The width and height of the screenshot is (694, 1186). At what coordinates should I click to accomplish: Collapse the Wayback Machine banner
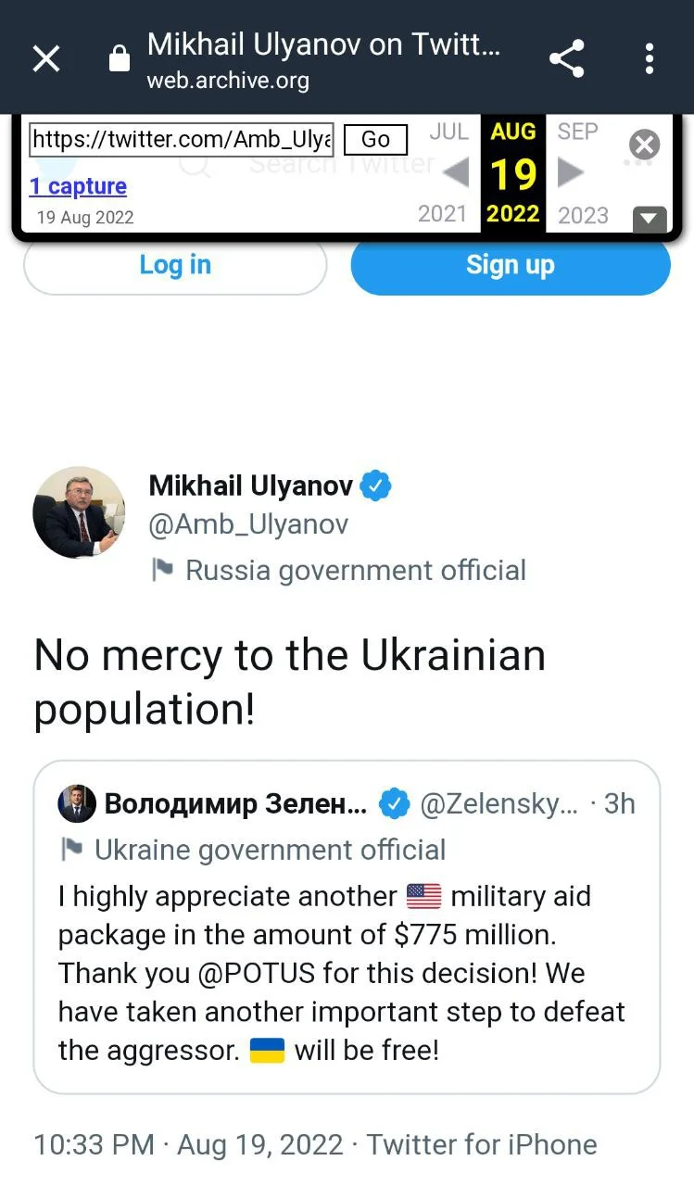click(x=650, y=220)
